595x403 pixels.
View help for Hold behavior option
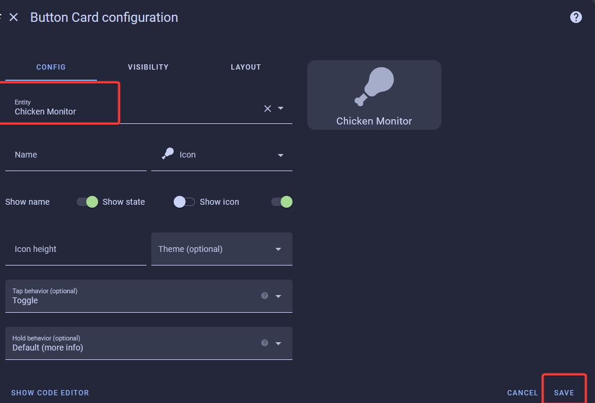coord(264,342)
